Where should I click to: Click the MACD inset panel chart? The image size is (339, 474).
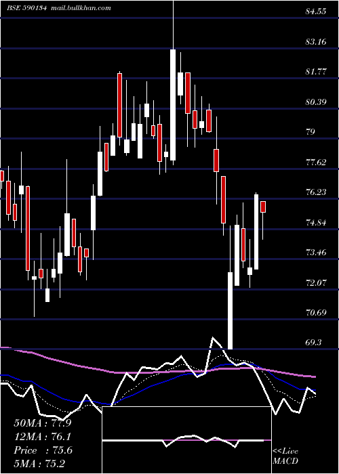point(186,440)
